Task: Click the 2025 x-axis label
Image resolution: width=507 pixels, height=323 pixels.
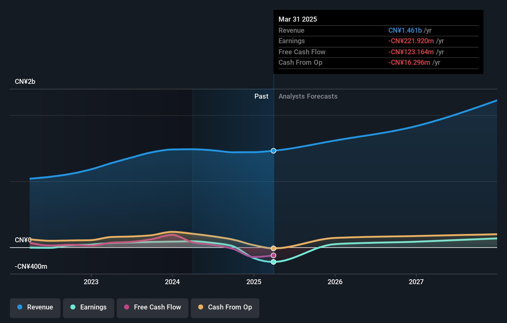Action: (x=254, y=282)
